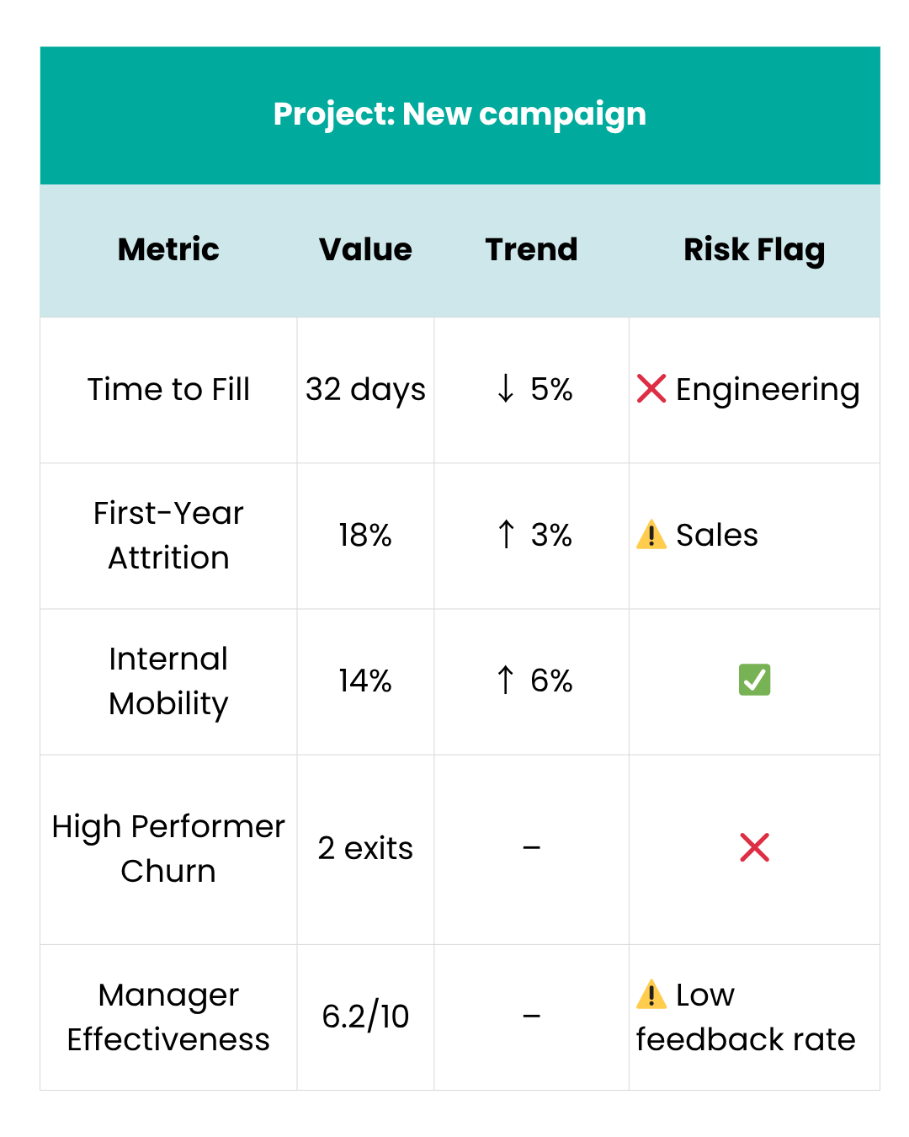Click the red X icon beside Engineering
The image size is (909, 1137).
click(x=651, y=389)
